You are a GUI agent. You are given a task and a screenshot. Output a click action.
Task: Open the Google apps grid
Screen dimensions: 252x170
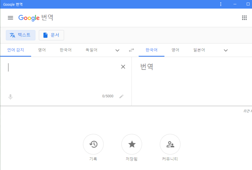(x=244, y=18)
